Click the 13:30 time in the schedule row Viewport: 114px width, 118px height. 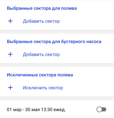(x=47, y=109)
